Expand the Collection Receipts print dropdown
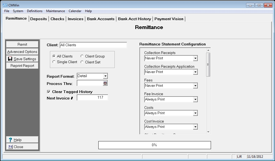The image size is (275, 161). coord(195,58)
